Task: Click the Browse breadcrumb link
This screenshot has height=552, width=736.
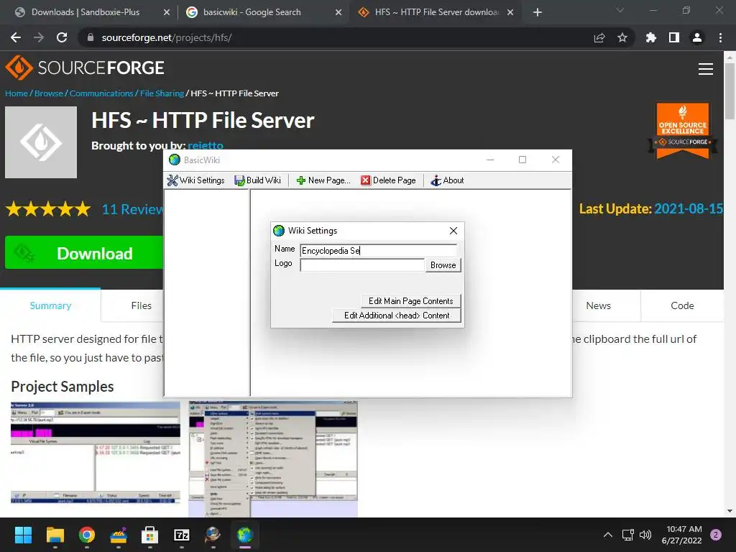Action: pos(49,93)
